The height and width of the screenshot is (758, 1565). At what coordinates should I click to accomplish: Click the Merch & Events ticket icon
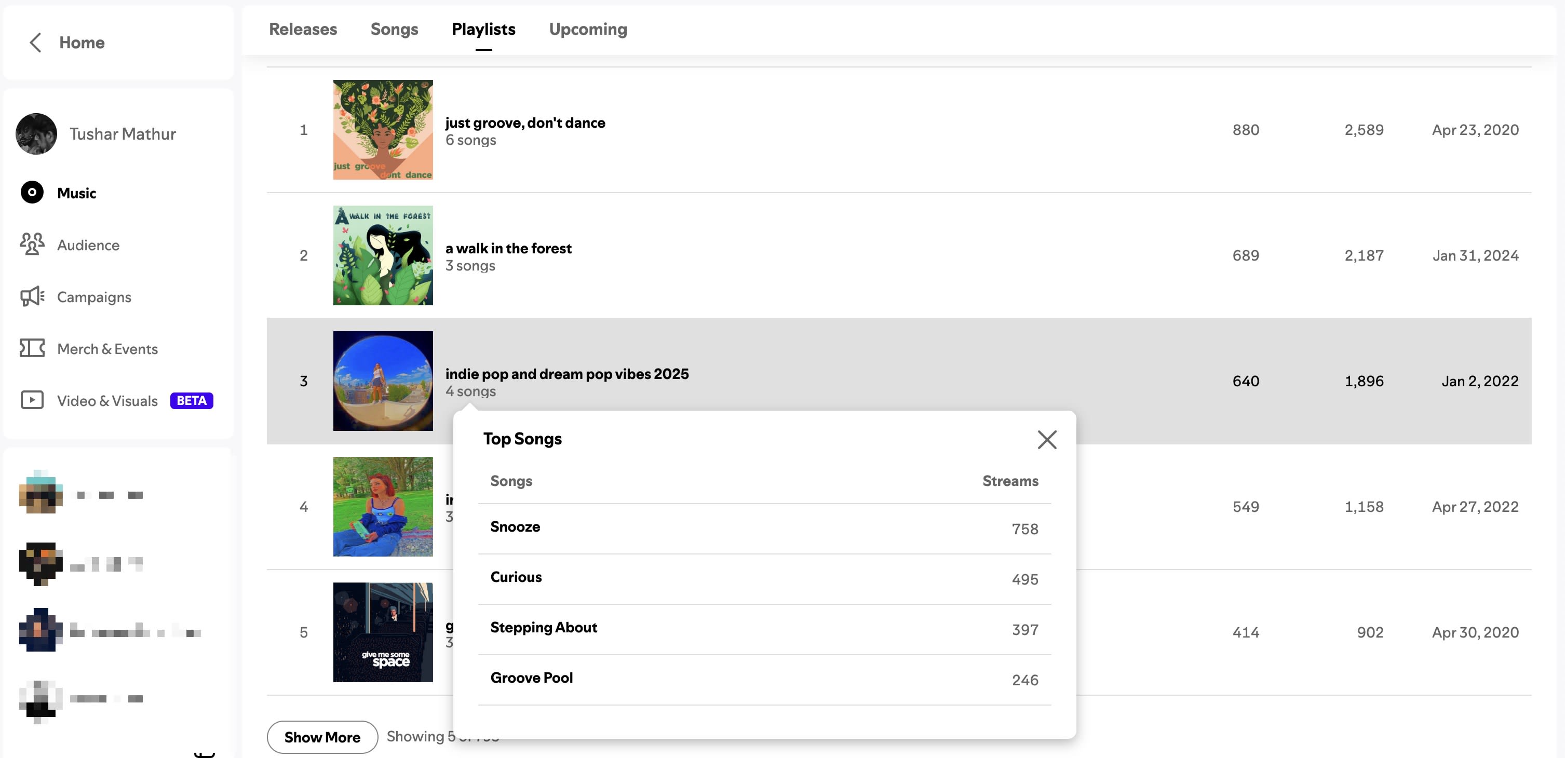coord(32,348)
